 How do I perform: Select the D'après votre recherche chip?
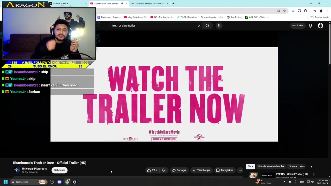pyautogui.click(x=271, y=166)
